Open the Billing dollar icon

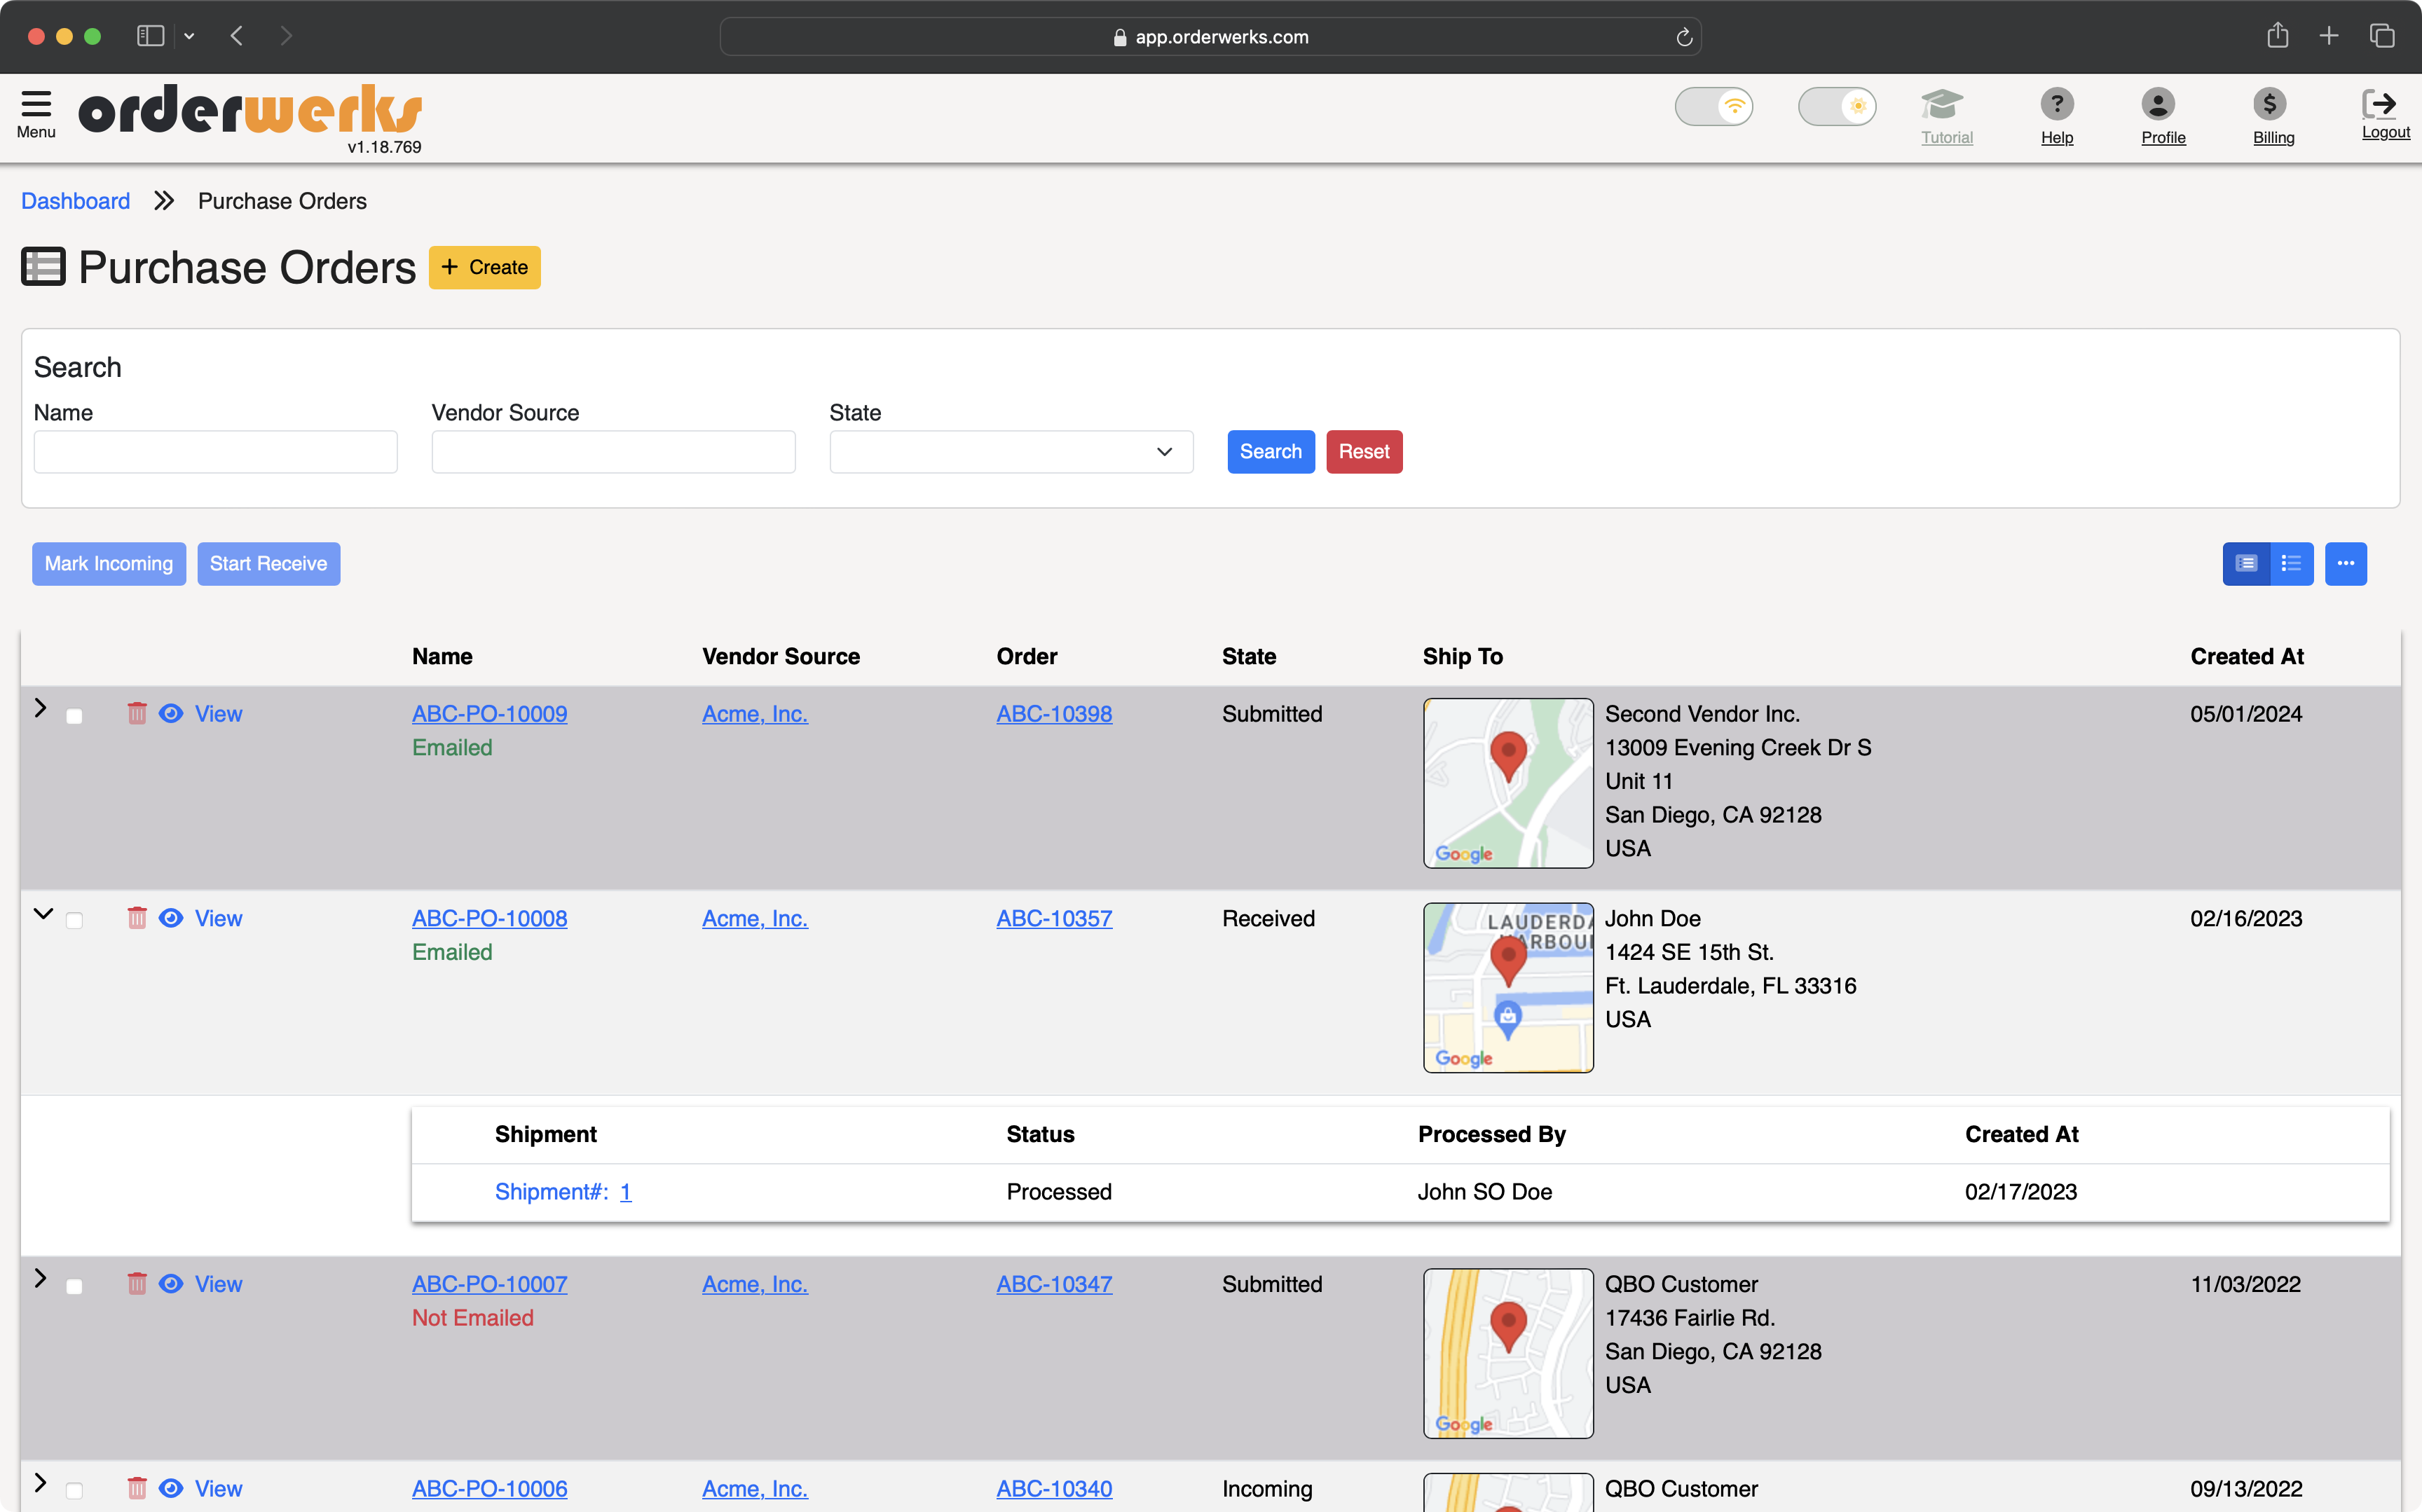[x=2270, y=104]
